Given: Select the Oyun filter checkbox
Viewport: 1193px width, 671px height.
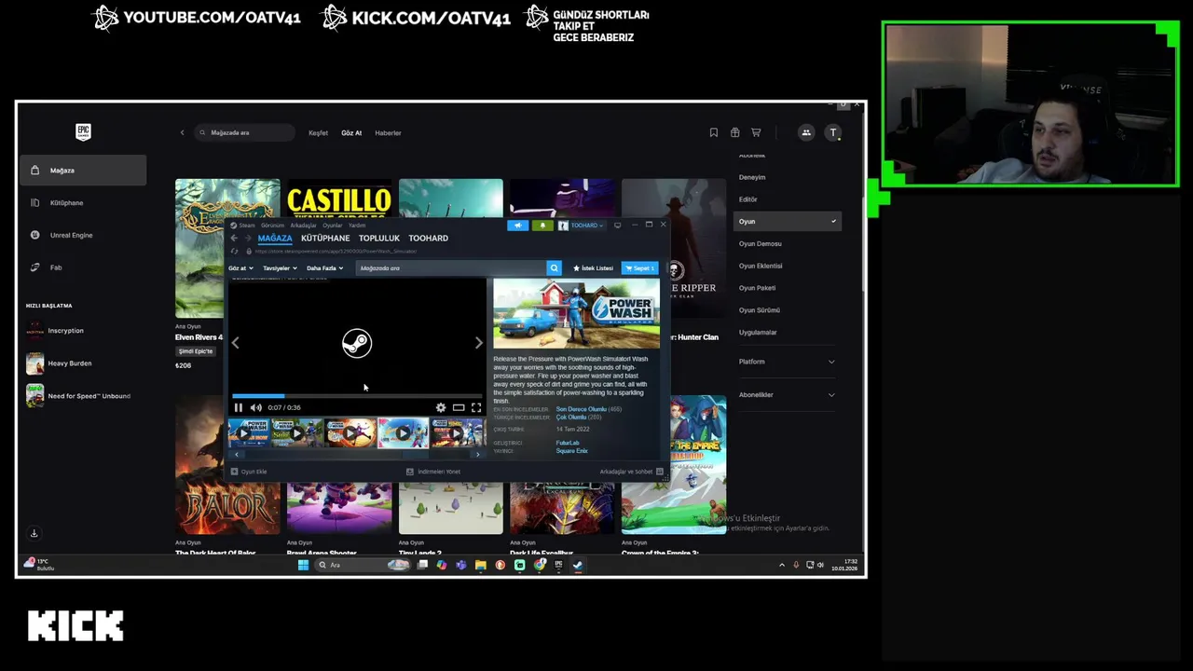Looking at the screenshot, I should click(x=788, y=221).
